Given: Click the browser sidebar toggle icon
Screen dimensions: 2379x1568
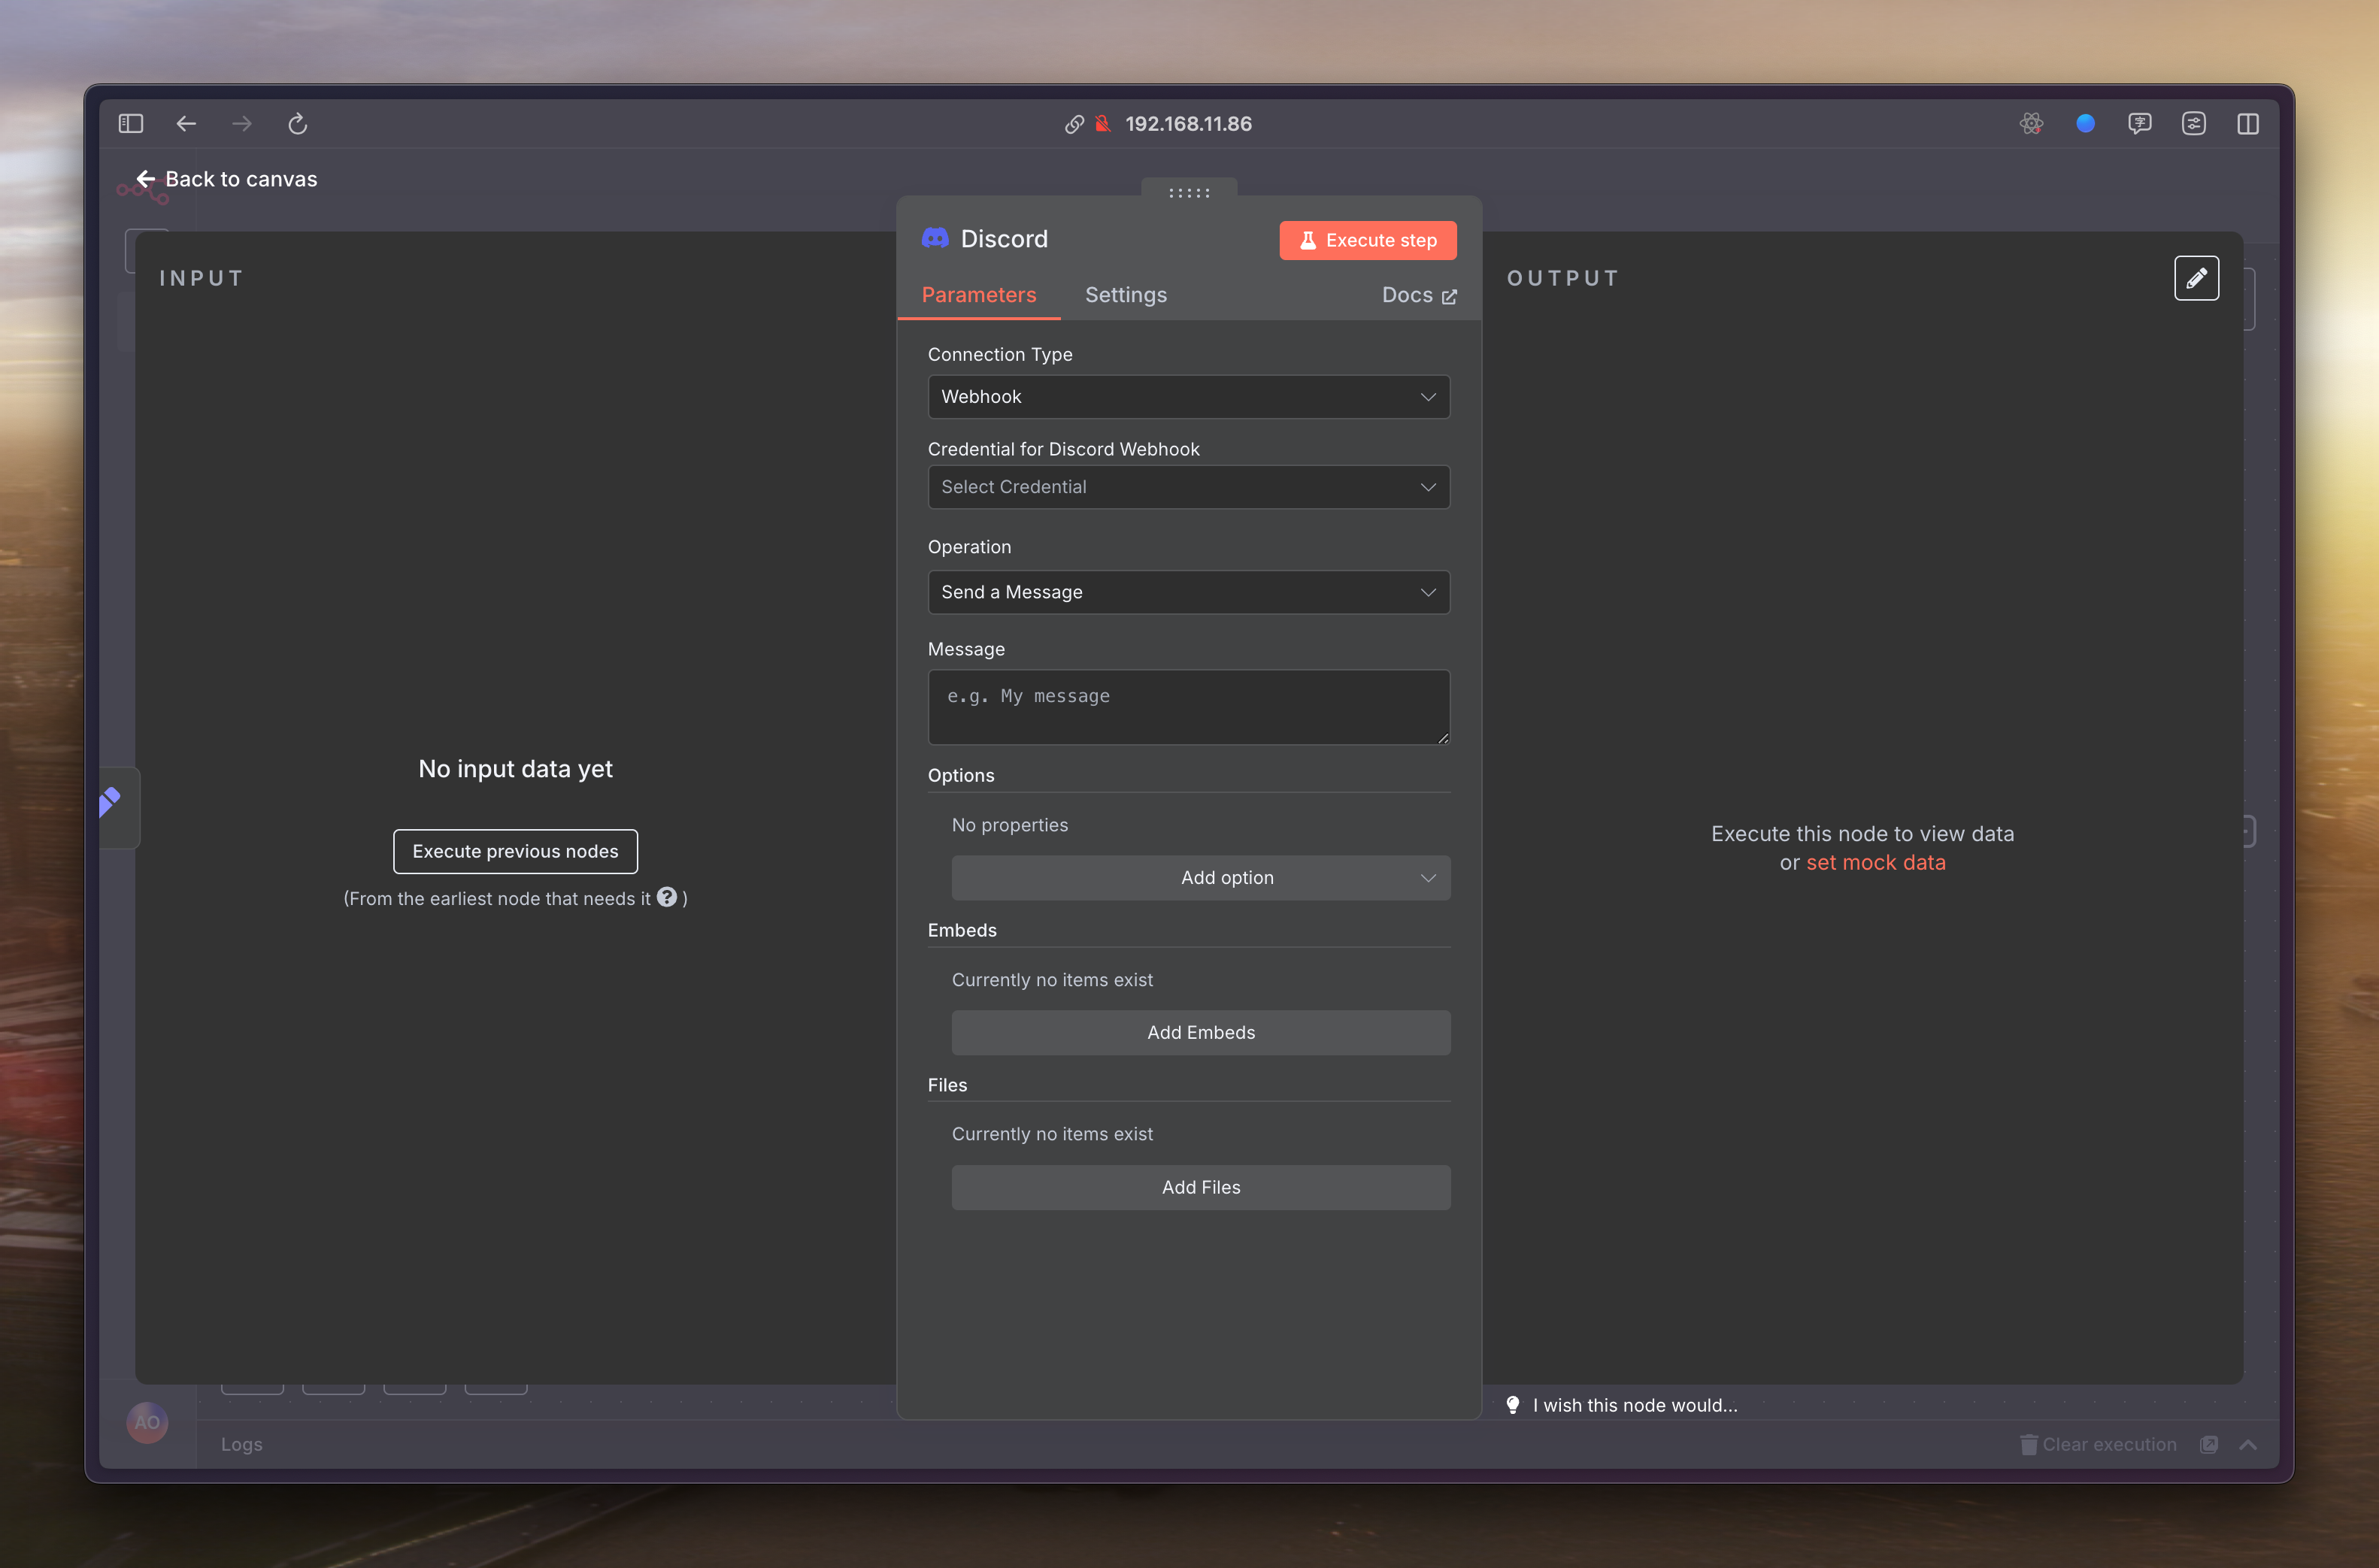Looking at the screenshot, I should click(x=131, y=124).
